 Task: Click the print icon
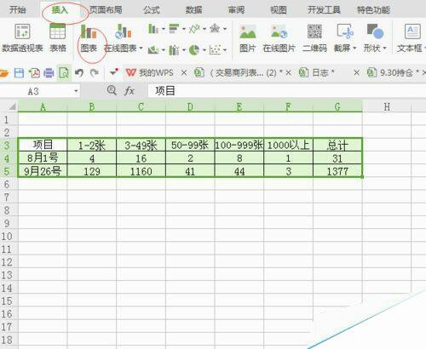pyautogui.click(x=49, y=73)
